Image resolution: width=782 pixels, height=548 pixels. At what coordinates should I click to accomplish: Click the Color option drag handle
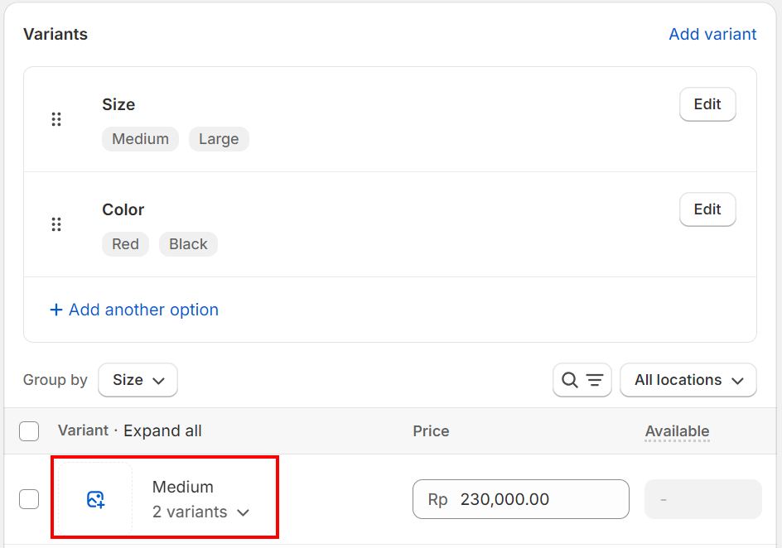click(56, 224)
